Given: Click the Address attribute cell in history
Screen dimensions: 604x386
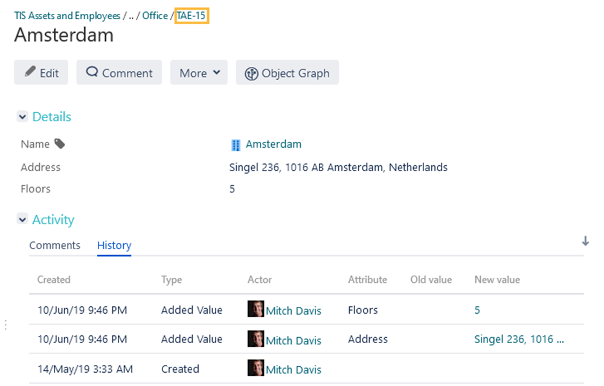Looking at the screenshot, I should (368, 339).
